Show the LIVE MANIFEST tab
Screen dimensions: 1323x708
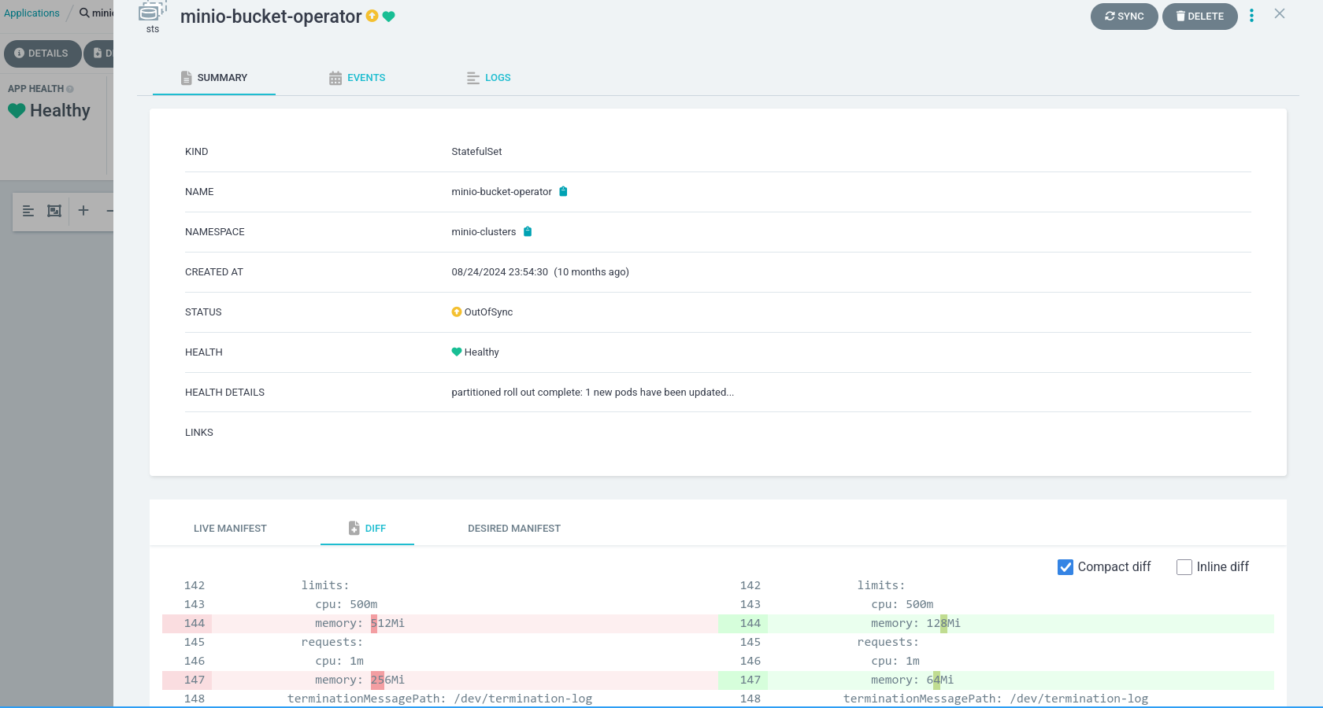coord(230,529)
